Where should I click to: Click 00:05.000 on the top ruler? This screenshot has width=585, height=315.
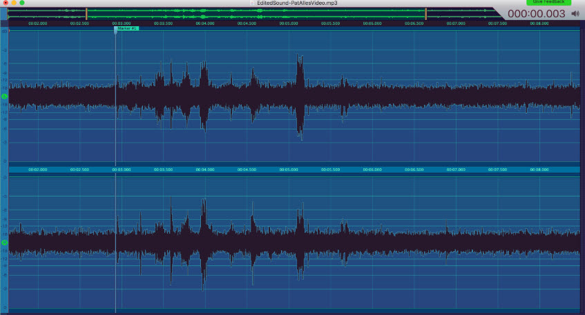[289, 23]
